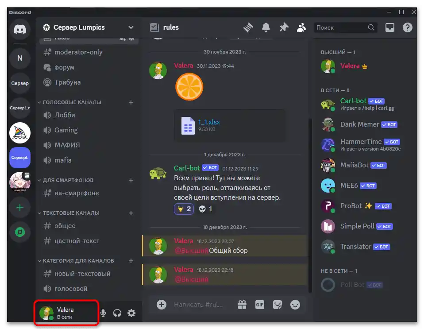Add channel to ТЕКСТОВЫЕ КАНАЛЫ with plus

[x=131, y=213]
